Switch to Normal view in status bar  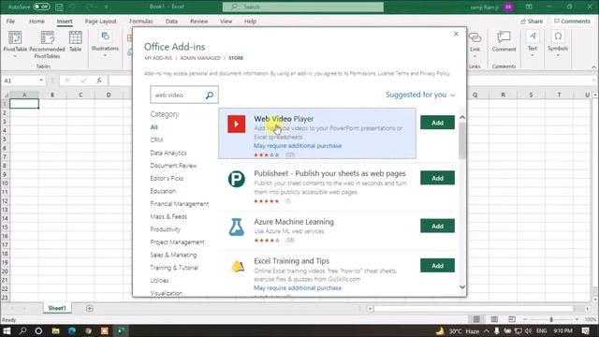point(476,319)
